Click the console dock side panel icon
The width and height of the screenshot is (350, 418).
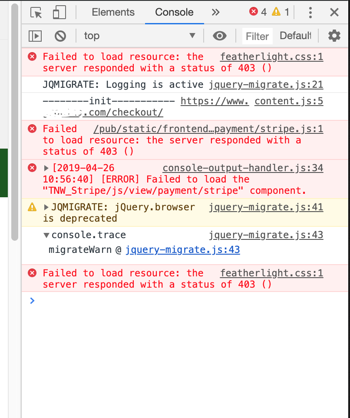pos(35,36)
